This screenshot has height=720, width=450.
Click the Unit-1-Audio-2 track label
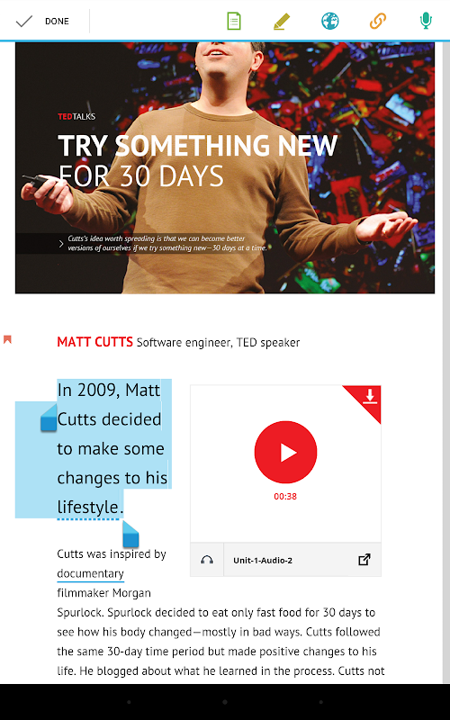(x=263, y=560)
